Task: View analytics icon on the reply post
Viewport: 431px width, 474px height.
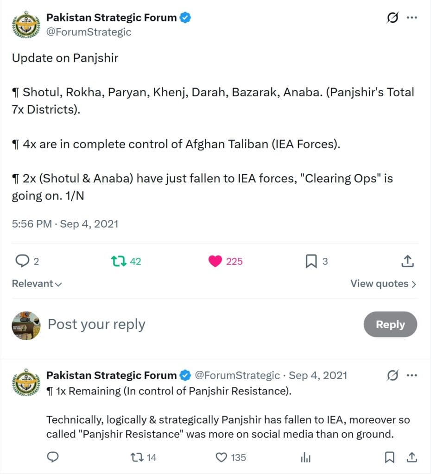Action: (x=305, y=458)
